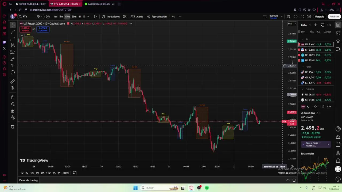
Task: Collapse the NY watchlist section
Action: tap(303, 39)
